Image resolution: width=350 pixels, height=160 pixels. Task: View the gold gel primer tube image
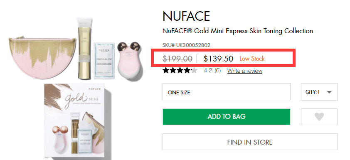coord(85,48)
